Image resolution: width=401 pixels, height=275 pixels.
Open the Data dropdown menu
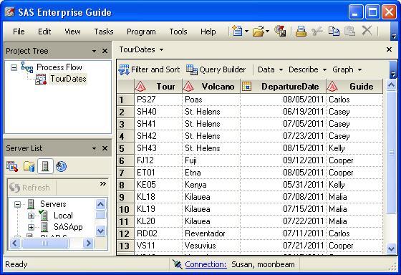271,69
